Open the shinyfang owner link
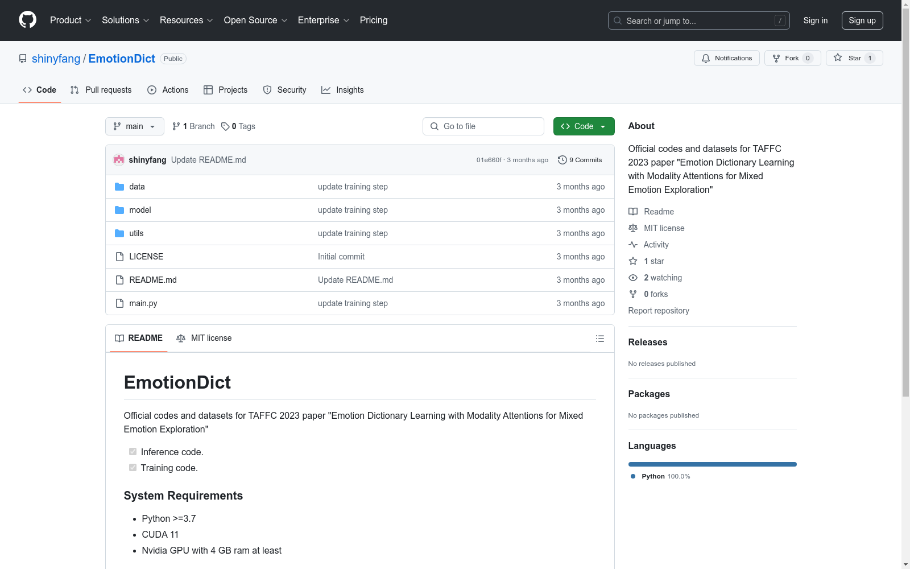Viewport: 910px width, 569px height. tap(56, 59)
